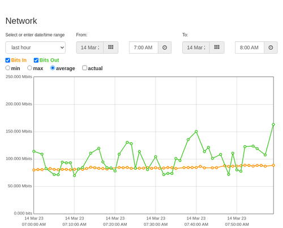Image resolution: width=283 pixels, height=228 pixels.
Task: Click the From date field '14 Mar'
Action: (x=90, y=48)
